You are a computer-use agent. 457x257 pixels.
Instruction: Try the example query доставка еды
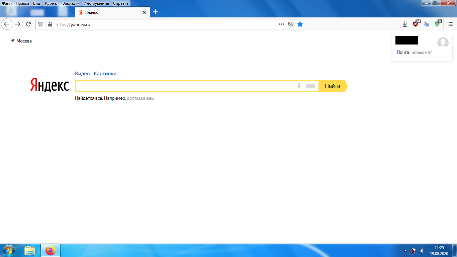tap(141, 98)
